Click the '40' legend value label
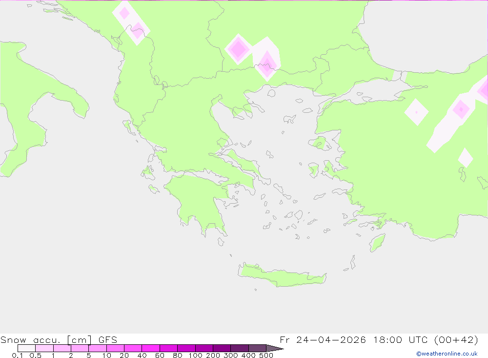This screenshot has width=488, height=358. [142, 355]
